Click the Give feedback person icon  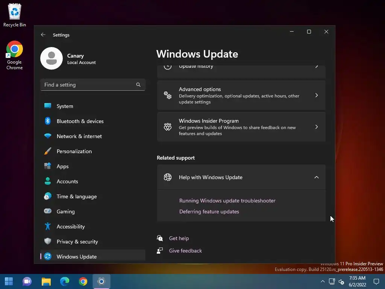(160, 250)
